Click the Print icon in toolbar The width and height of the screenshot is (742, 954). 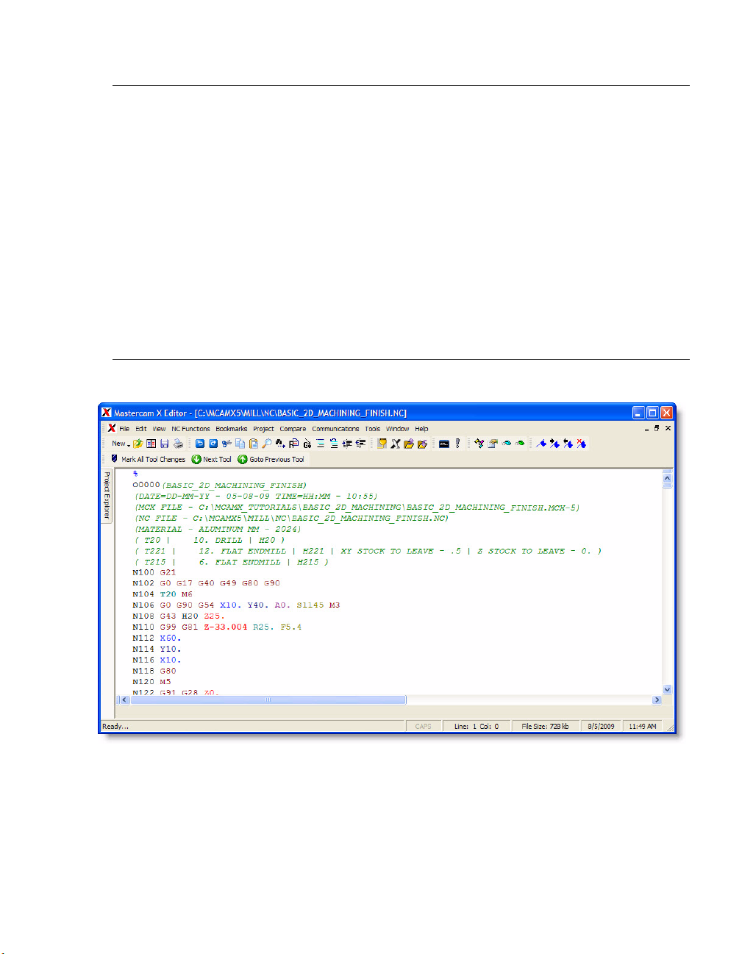coord(178,444)
